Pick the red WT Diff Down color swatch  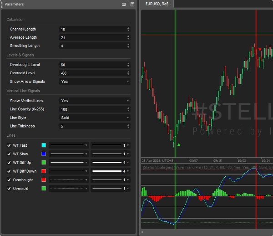click(44, 171)
